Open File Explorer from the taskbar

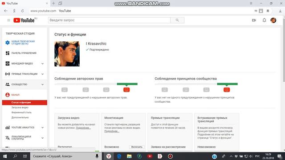pyautogui.click(x=129, y=156)
